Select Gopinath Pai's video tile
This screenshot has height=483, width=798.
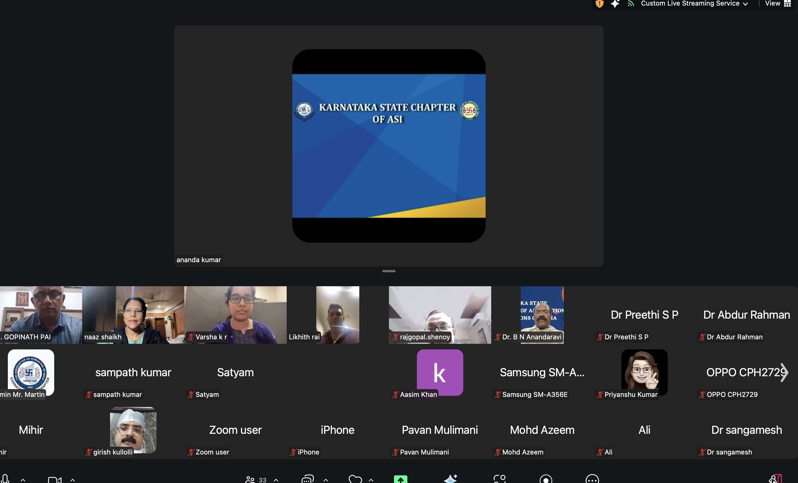pos(41,315)
